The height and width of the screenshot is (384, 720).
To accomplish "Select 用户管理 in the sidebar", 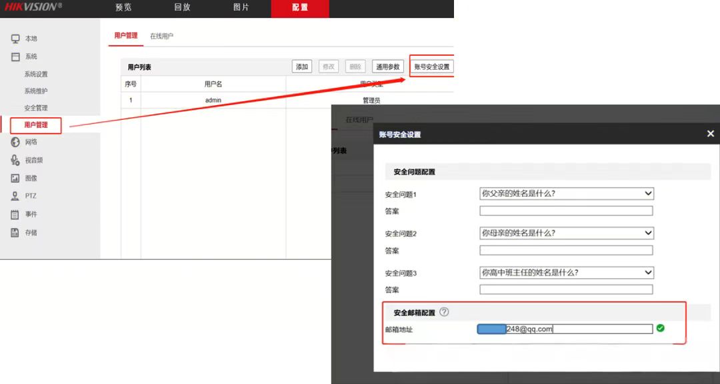I will 36,125.
